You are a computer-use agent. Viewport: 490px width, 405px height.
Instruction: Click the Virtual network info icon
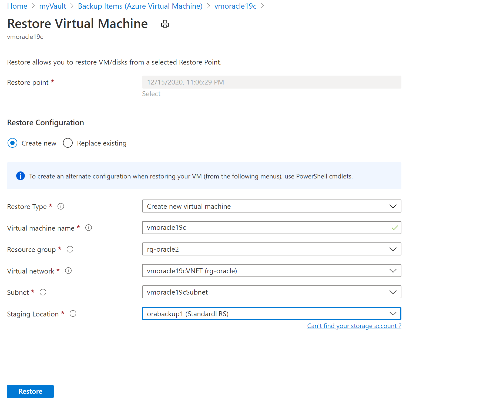[68, 271]
